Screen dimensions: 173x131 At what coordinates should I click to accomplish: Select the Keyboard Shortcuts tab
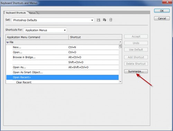click(x=16, y=13)
